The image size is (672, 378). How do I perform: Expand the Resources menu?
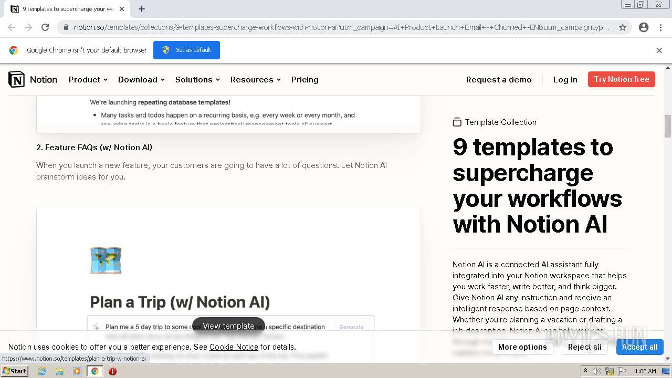tap(256, 80)
